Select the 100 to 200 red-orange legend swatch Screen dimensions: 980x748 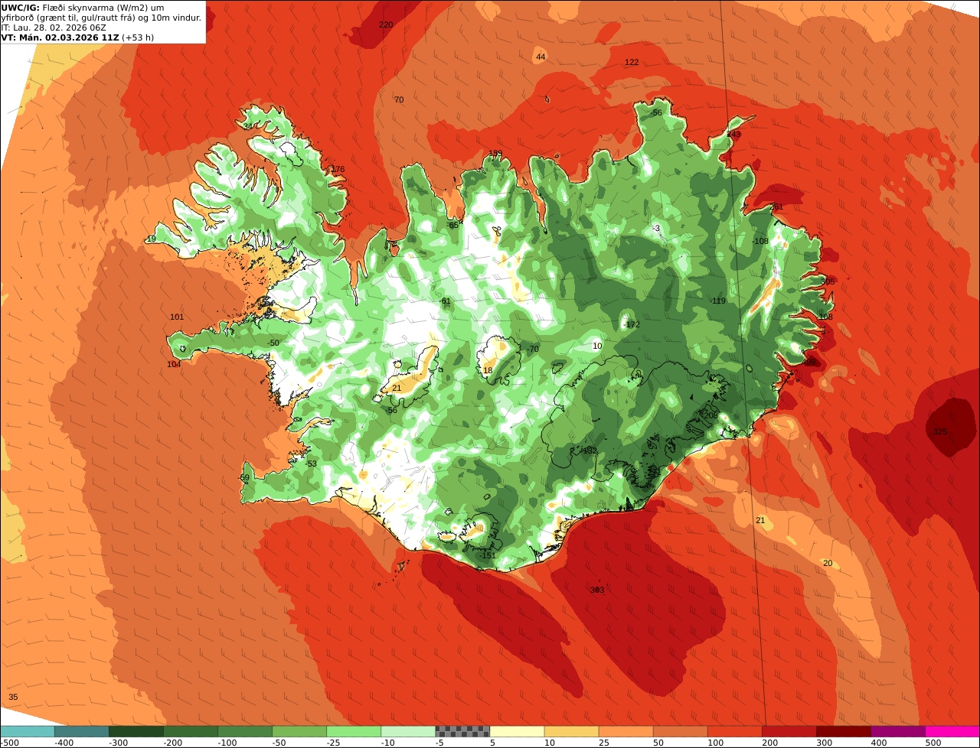tap(735, 732)
